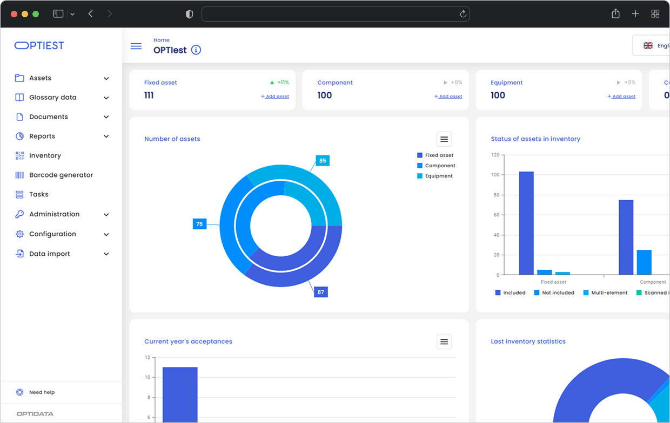Open the English language dropdown
The width and height of the screenshot is (670, 423).
(x=652, y=46)
